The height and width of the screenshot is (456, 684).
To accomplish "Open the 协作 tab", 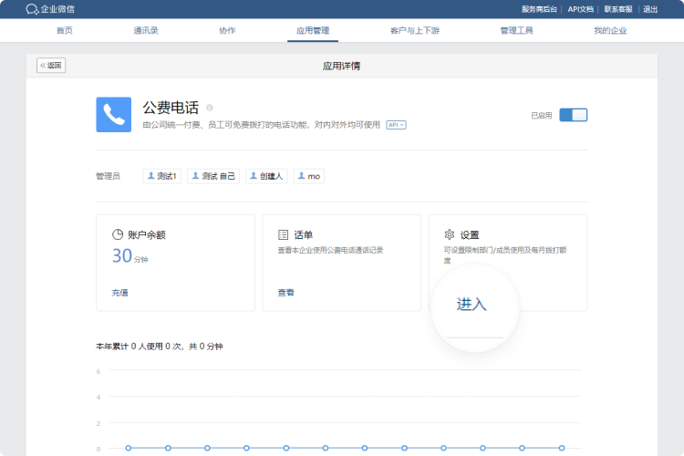I will tap(227, 30).
